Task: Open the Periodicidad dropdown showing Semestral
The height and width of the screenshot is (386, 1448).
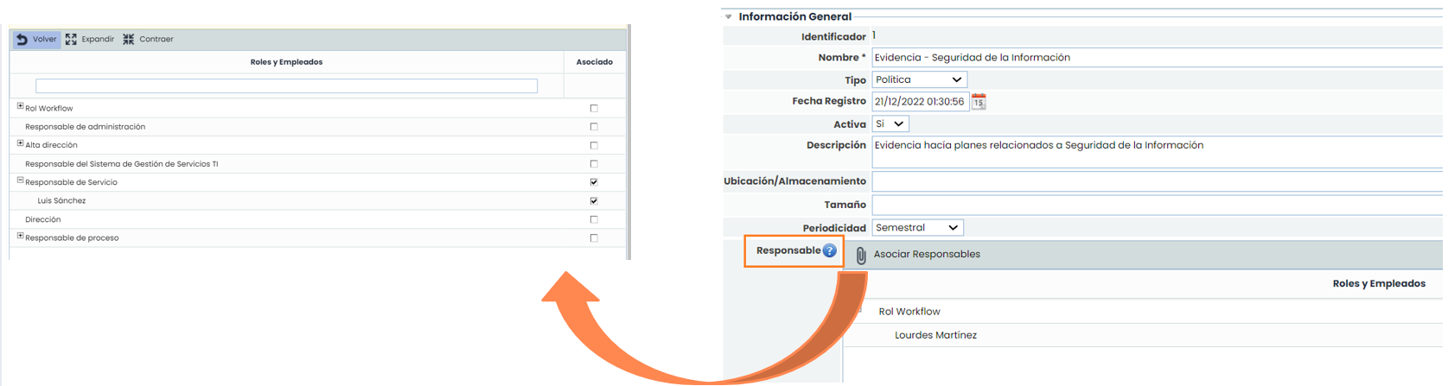Action: point(916,228)
